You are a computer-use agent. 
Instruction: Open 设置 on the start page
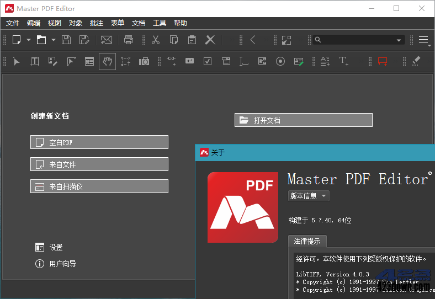click(x=49, y=247)
